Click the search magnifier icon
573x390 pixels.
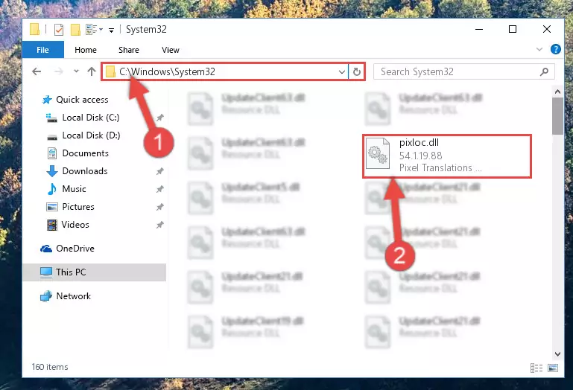544,71
